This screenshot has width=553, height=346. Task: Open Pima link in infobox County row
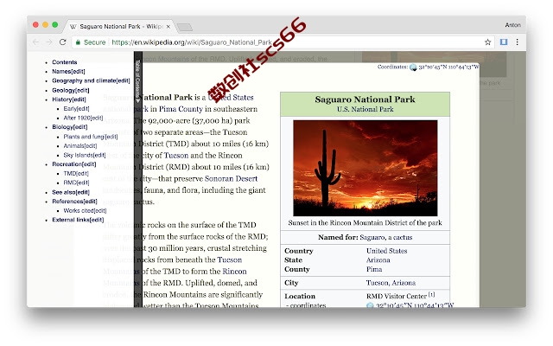[374, 269]
